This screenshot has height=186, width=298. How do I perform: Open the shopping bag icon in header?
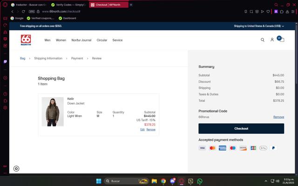click(281, 39)
